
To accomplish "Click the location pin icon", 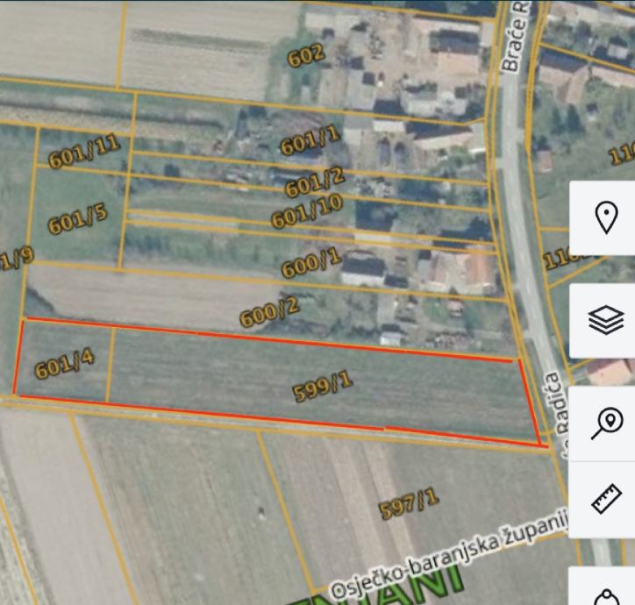I will click(x=606, y=217).
